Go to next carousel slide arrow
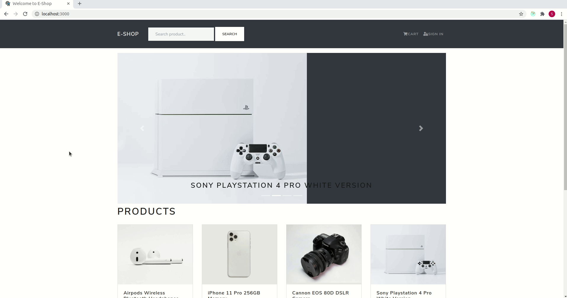This screenshot has height=298, width=567. (x=421, y=128)
